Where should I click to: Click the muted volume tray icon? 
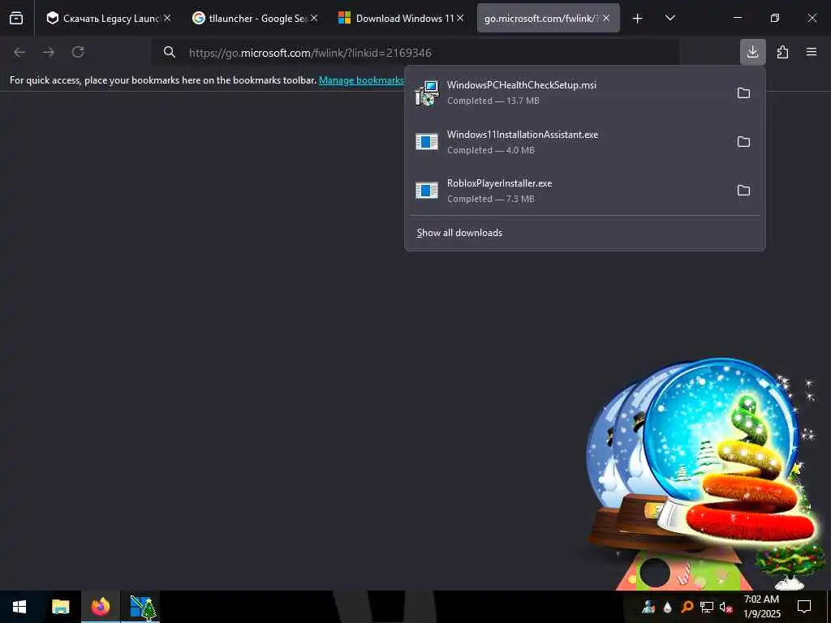(726, 607)
